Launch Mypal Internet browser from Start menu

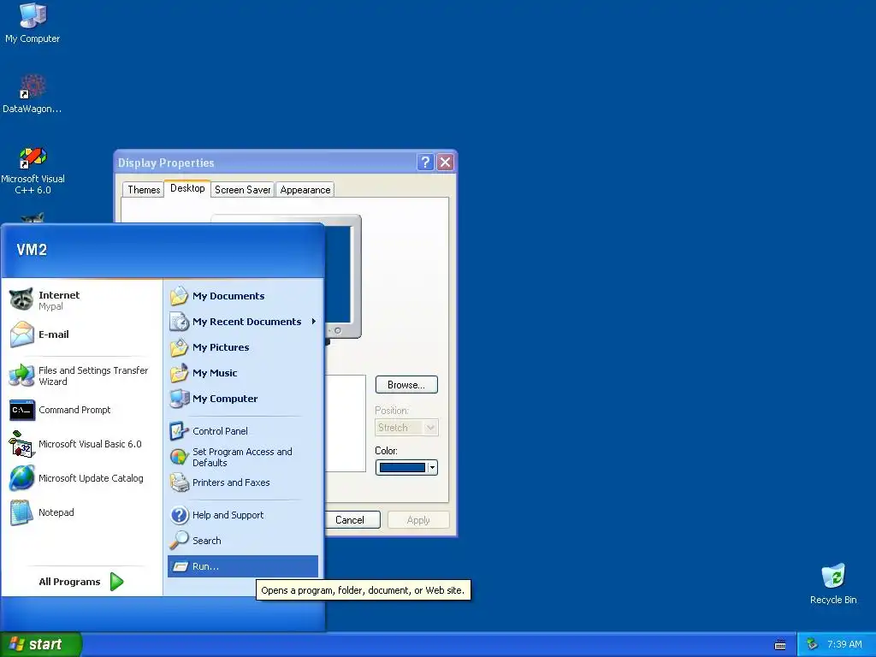[81, 300]
